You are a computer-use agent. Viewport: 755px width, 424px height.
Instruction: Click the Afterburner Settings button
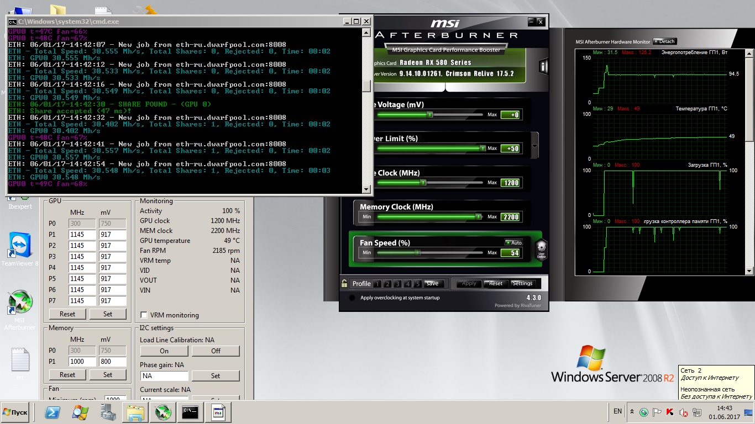point(522,284)
